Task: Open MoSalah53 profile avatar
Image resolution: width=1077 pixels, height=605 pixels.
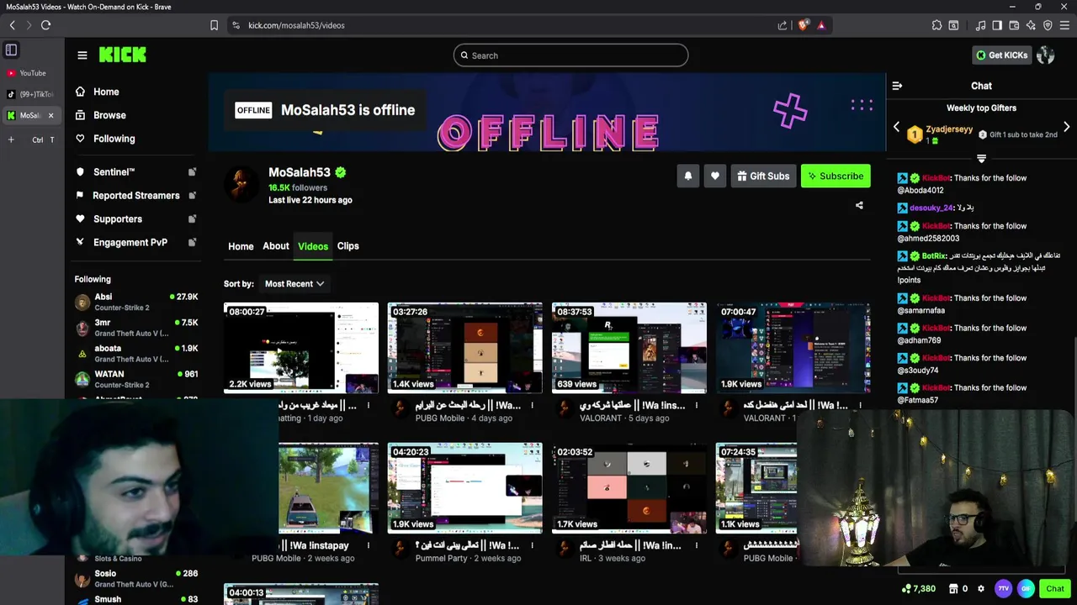Action: pos(241,182)
